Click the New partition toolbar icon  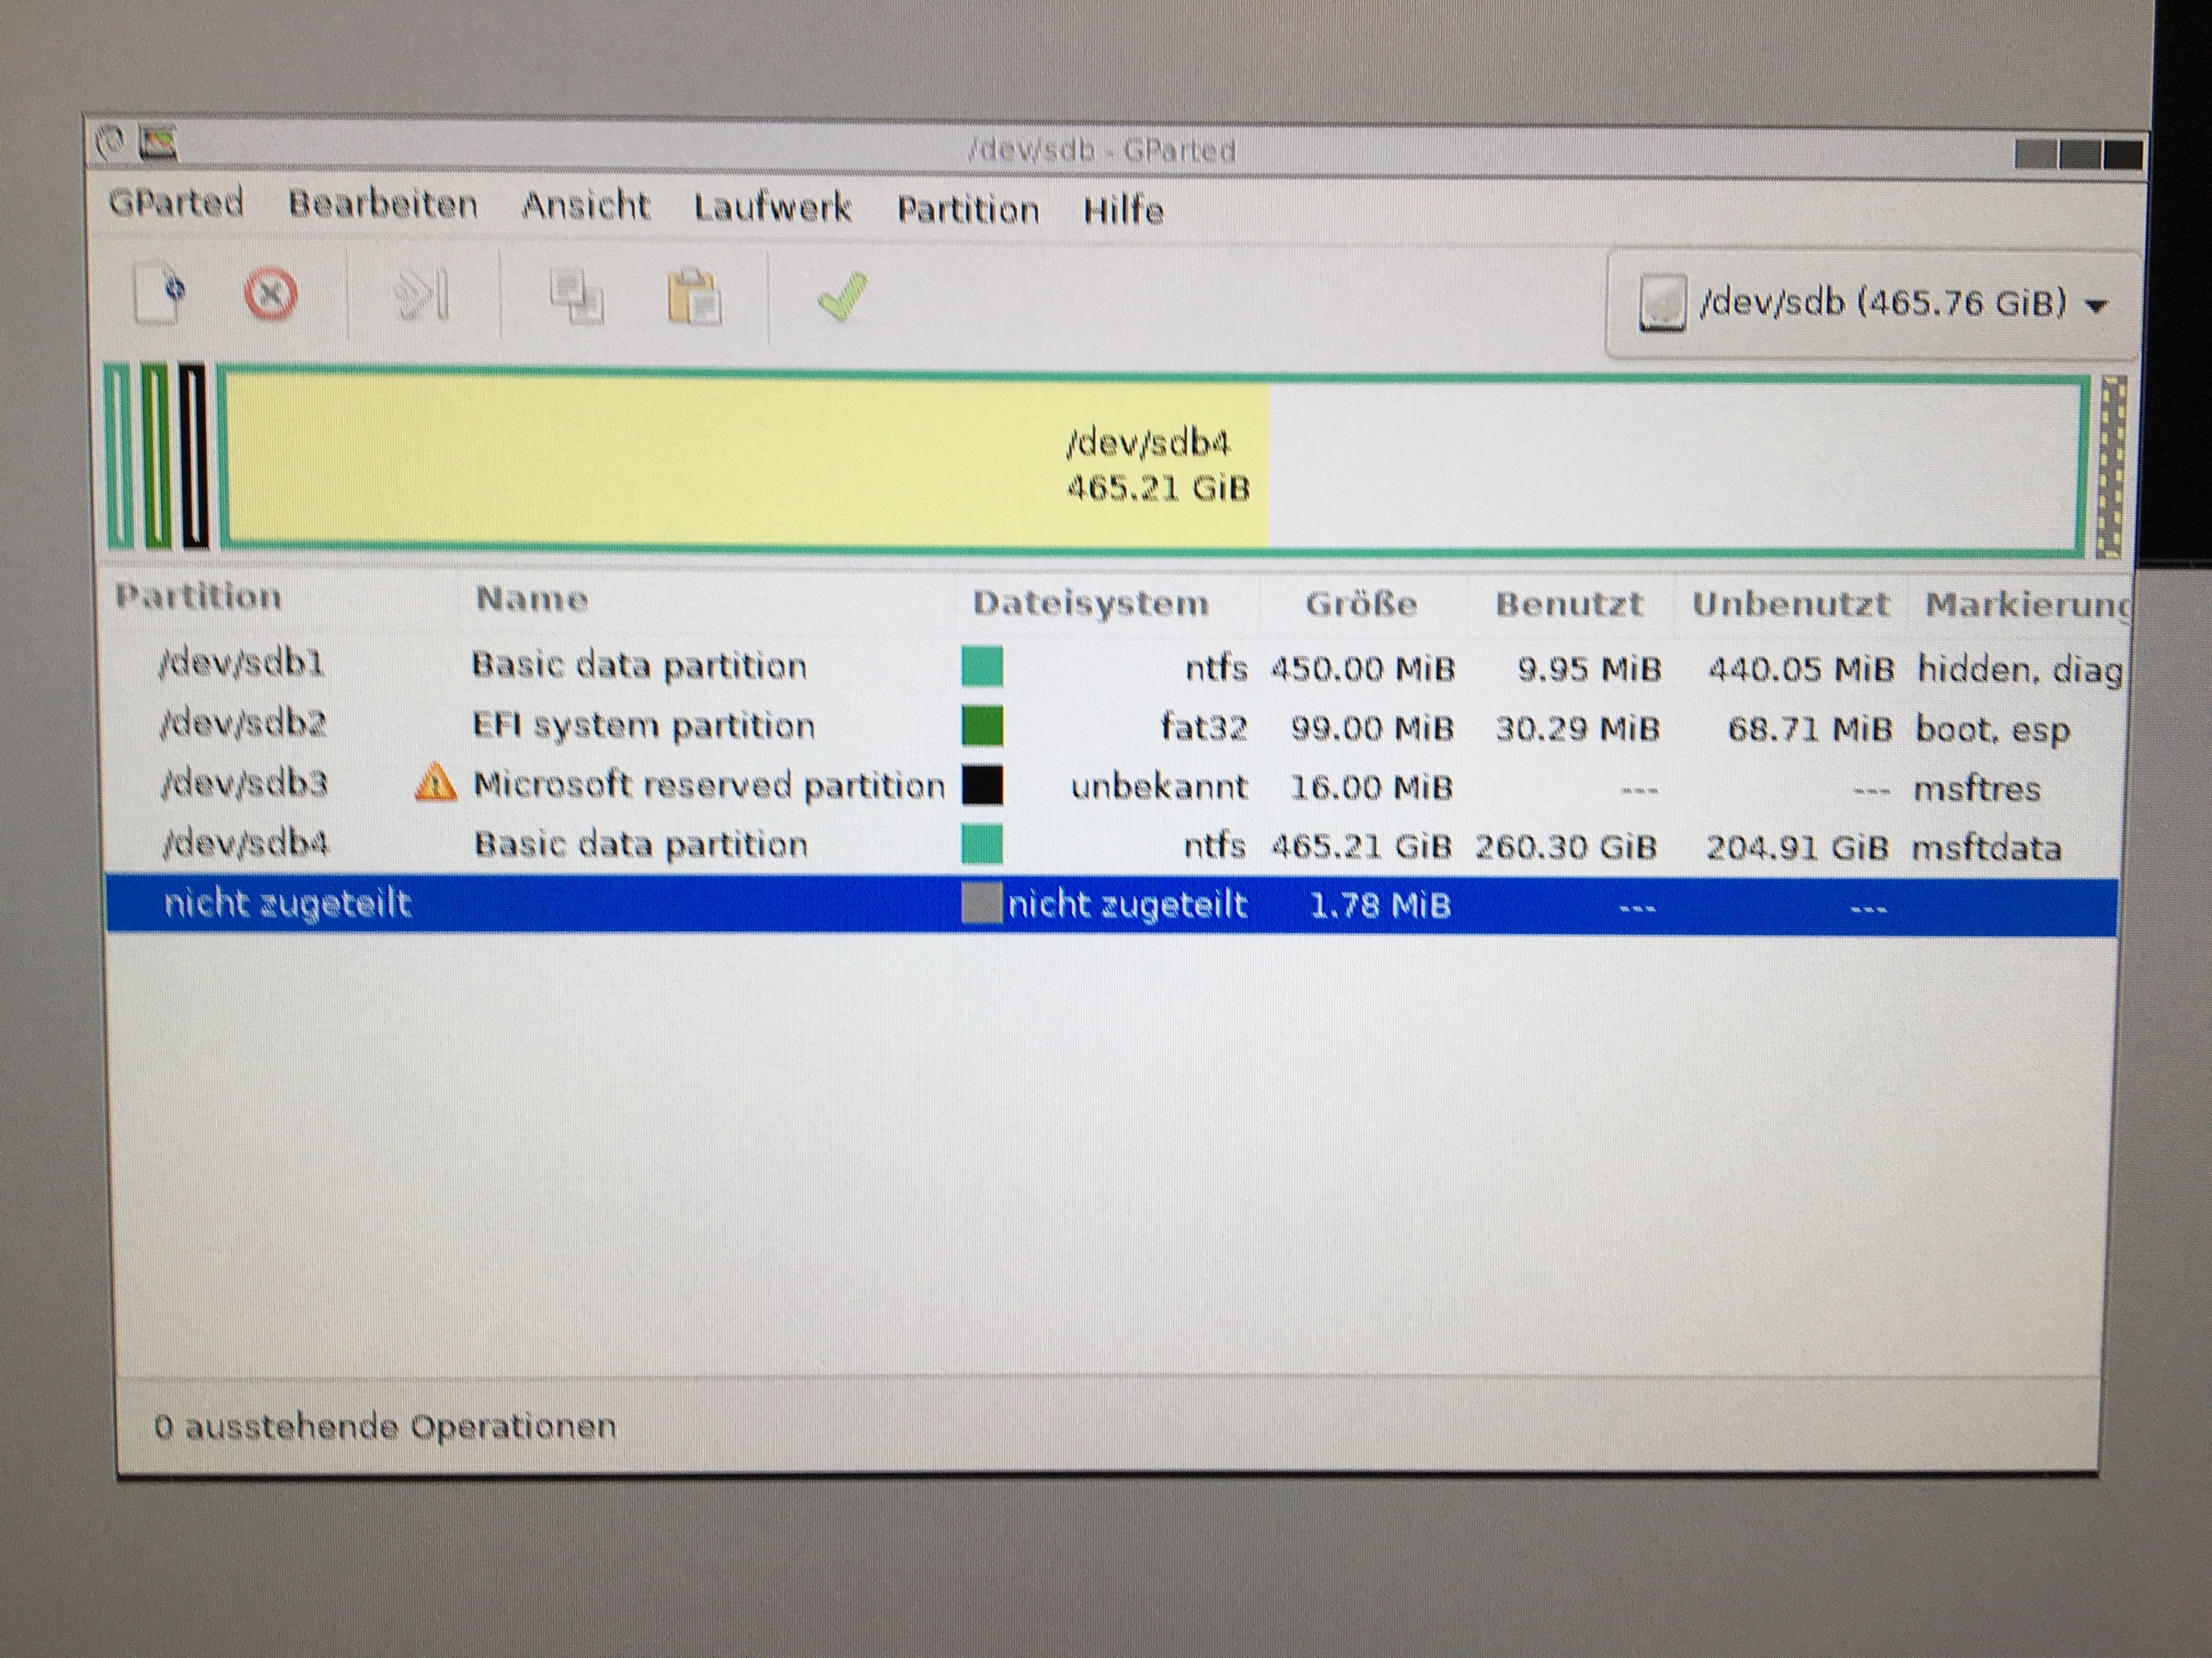point(160,294)
